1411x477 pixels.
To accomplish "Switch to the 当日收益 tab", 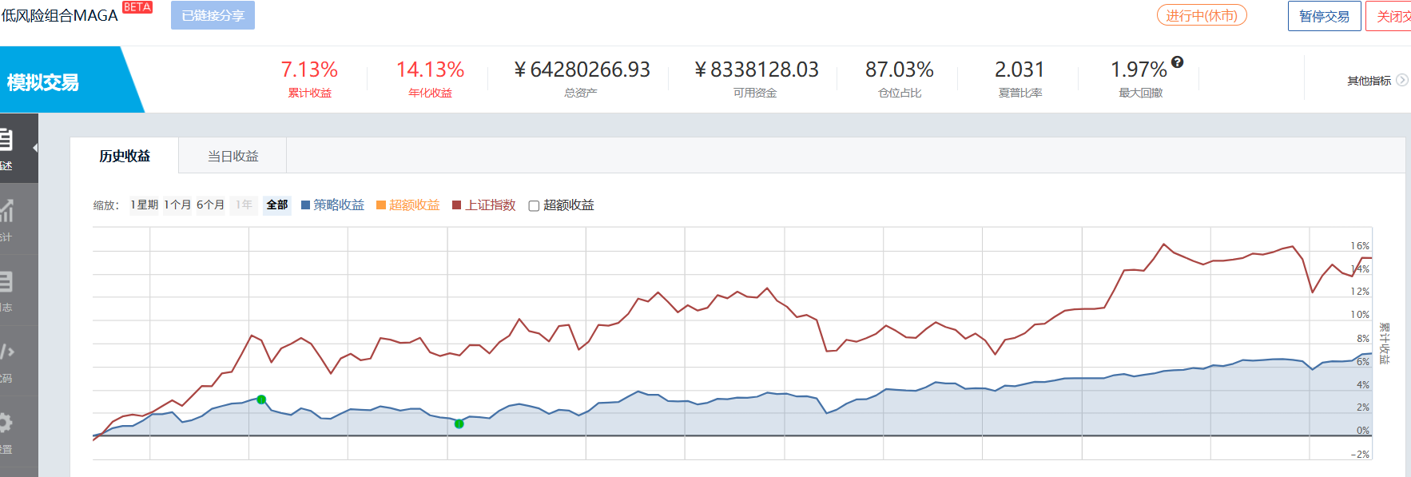I will [x=233, y=156].
